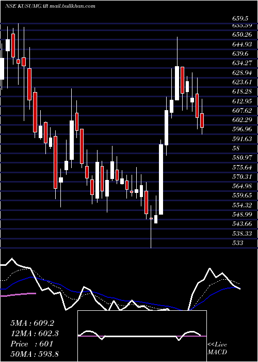
Task: Click the 5MA : 609.2 readout
Action: pyautogui.click(x=32, y=323)
